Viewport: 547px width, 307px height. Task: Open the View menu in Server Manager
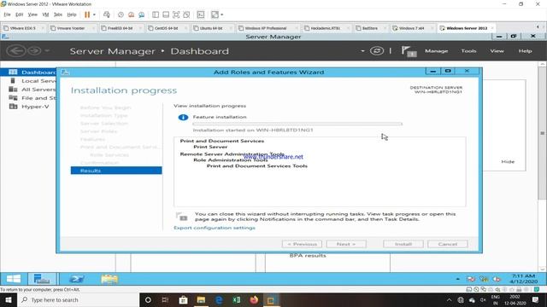coord(497,51)
